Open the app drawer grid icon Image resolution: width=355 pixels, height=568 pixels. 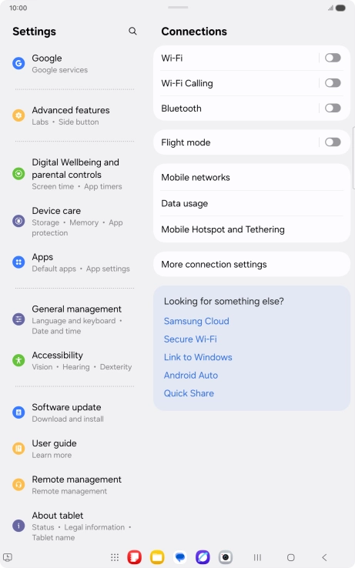click(115, 557)
